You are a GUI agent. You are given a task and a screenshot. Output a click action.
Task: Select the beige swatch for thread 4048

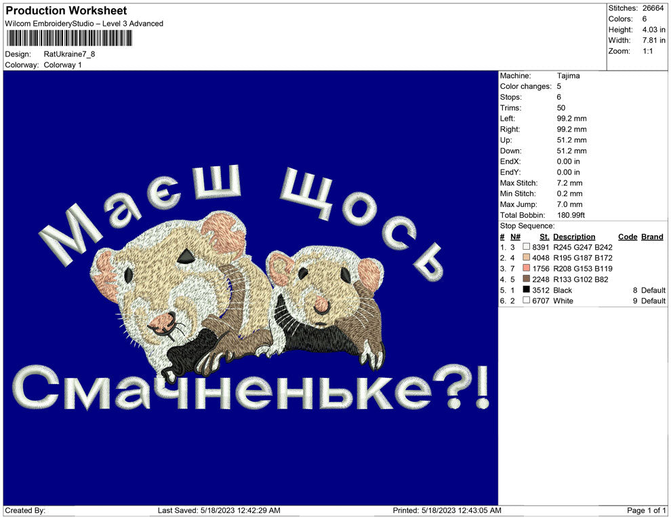[526, 258]
